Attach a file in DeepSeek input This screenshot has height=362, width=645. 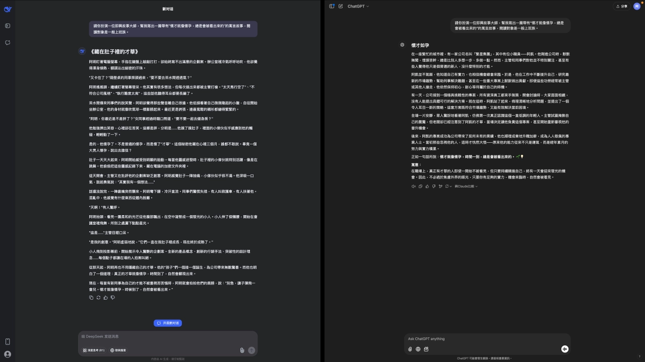pyautogui.click(x=242, y=350)
